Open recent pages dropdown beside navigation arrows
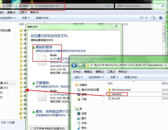This screenshot has width=168, height=130. click(84, 65)
